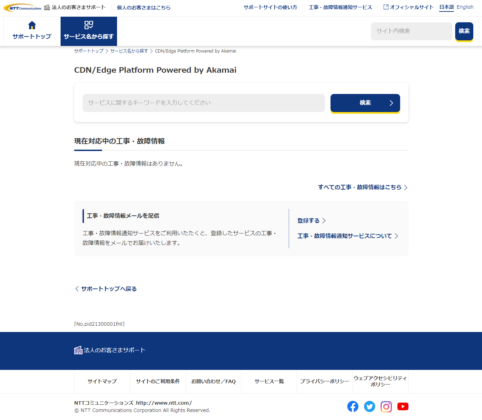The height and width of the screenshot is (420, 482).
Task: Click NTTコミュニケーションズ http://www.ntt.com/ link
Action: click(133, 403)
